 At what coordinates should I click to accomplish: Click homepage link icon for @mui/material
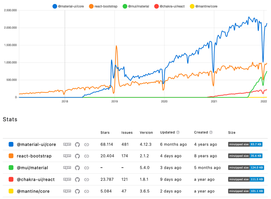tap(87, 168)
